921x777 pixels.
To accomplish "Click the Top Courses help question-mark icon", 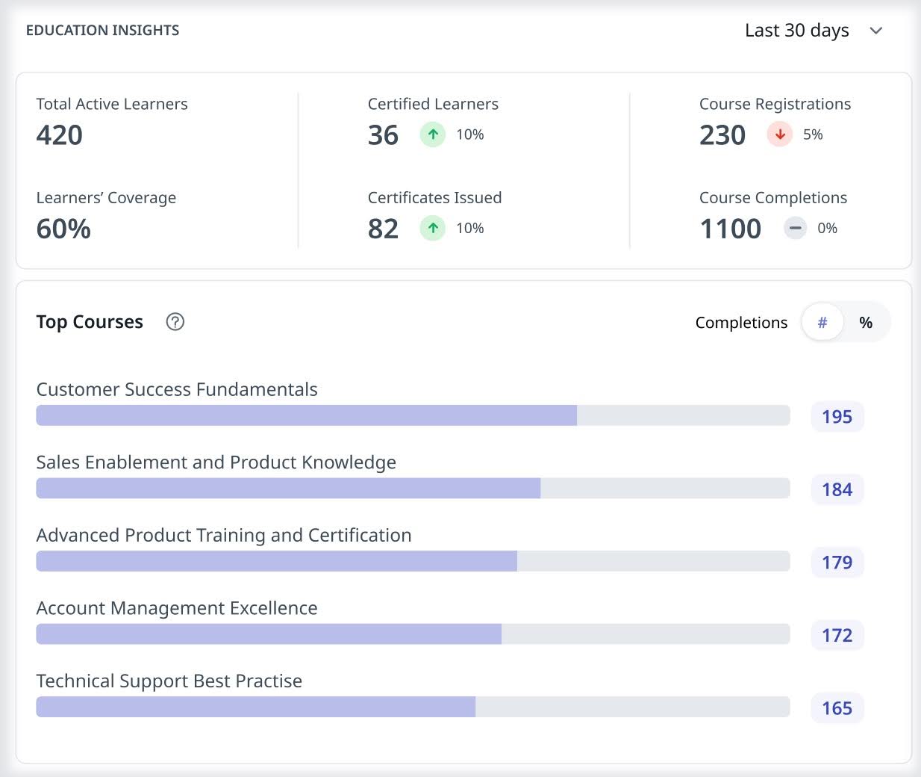I will 175,322.
